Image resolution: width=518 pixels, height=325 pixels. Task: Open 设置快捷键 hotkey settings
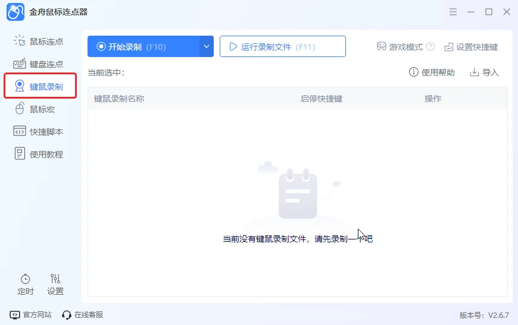point(471,47)
